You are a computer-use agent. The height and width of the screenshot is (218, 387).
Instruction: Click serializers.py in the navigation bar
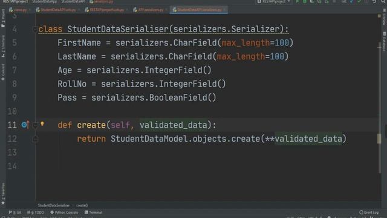coord(102,1)
